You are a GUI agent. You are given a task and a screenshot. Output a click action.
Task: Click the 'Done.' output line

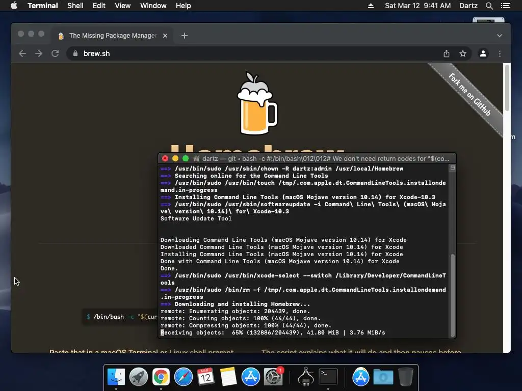[169, 268]
